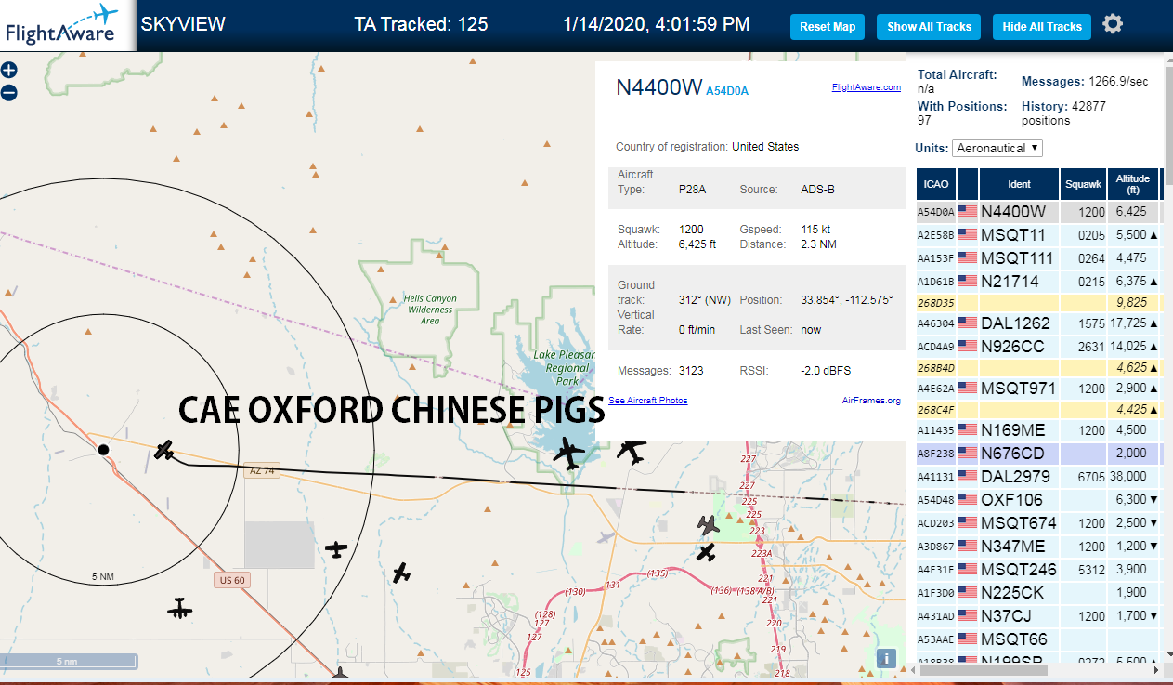The image size is (1173, 685).
Task: Open the See Aircraft Photos link
Action: (x=648, y=401)
